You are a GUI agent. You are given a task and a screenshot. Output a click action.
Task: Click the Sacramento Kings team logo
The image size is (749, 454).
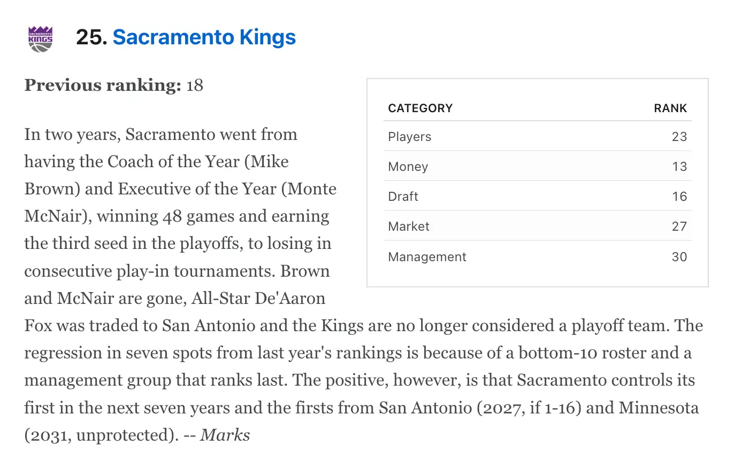tap(41, 38)
